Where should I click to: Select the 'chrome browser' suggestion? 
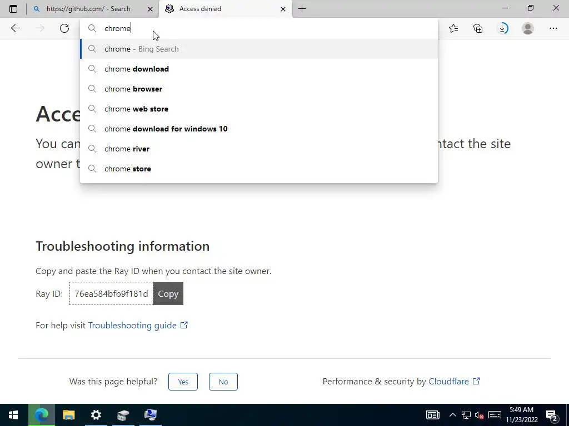[x=259, y=89]
